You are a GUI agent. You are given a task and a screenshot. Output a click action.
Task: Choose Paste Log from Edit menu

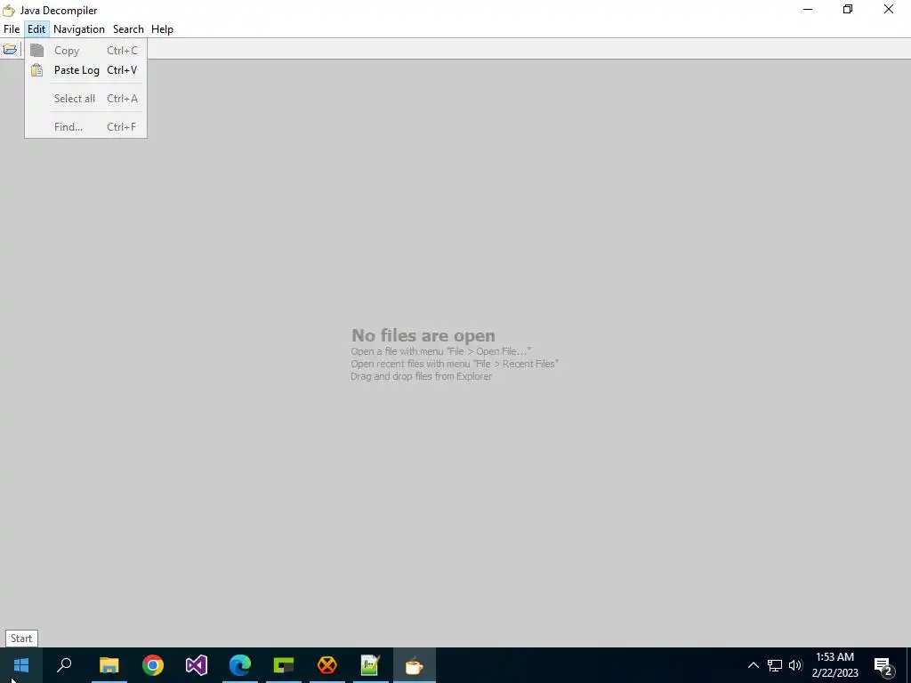[x=85, y=69]
